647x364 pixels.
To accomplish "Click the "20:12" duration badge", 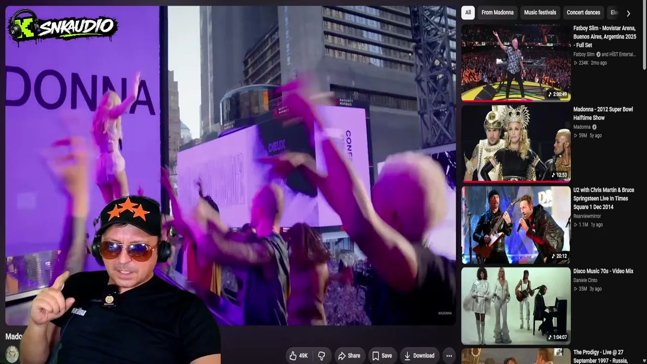I will tap(560, 256).
